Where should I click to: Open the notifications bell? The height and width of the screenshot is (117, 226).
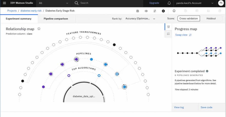click(169, 3)
